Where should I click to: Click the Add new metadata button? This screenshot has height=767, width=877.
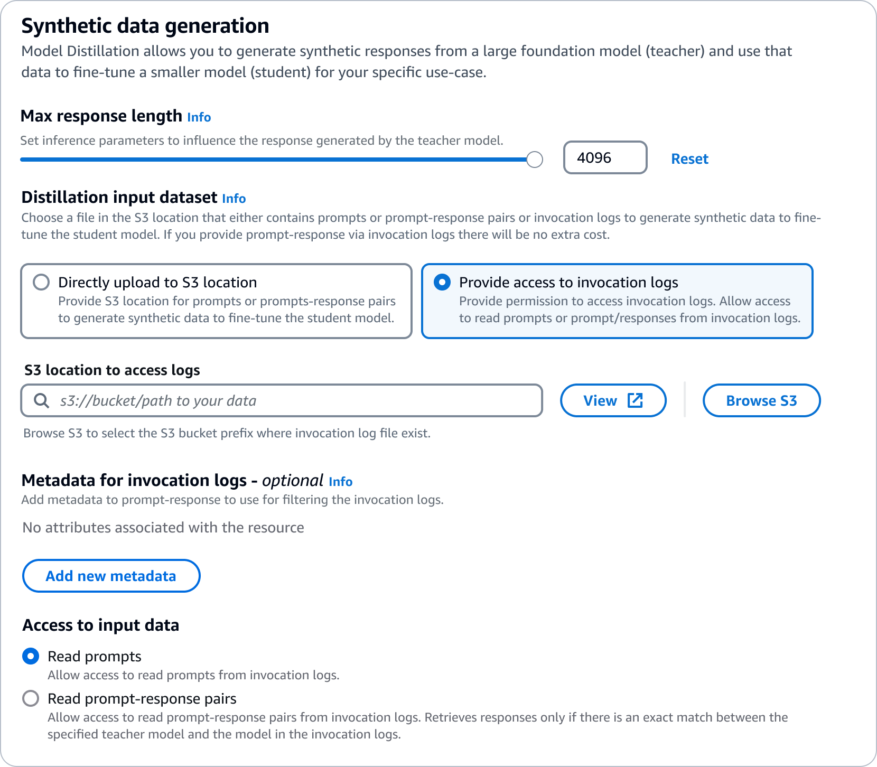110,576
